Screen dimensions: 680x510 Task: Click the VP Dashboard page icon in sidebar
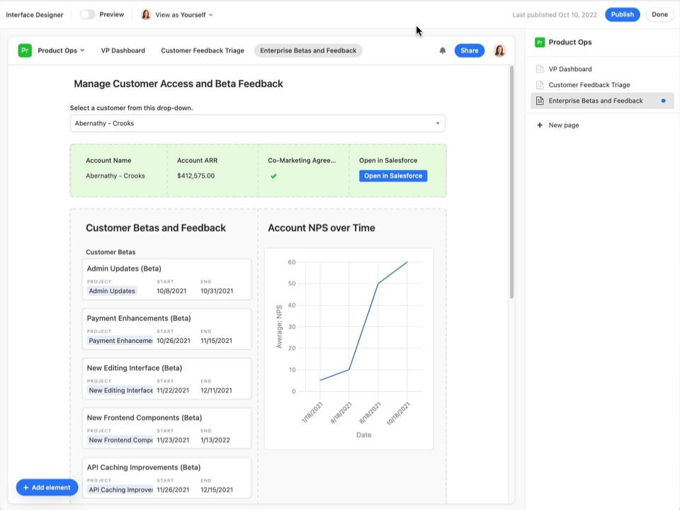[x=540, y=69]
